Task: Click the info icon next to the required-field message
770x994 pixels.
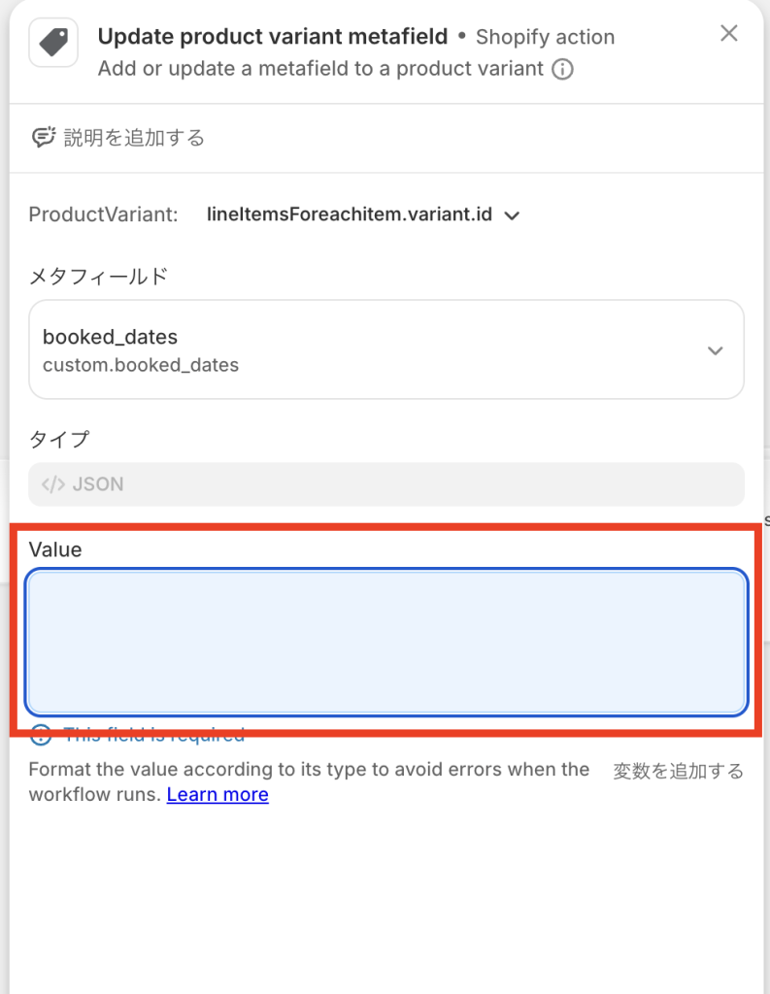Action: click(41, 735)
